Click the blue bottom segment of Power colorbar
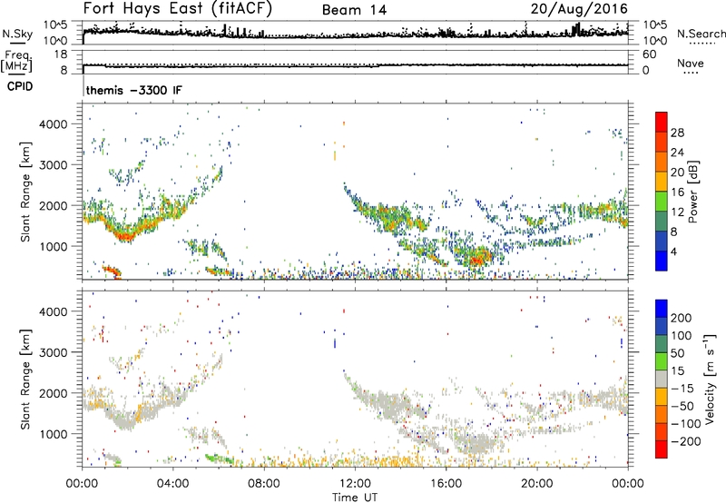Viewport: 726px width, 503px height. (662, 261)
